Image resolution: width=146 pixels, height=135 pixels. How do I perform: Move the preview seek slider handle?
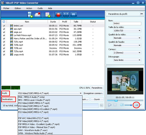(116, 101)
